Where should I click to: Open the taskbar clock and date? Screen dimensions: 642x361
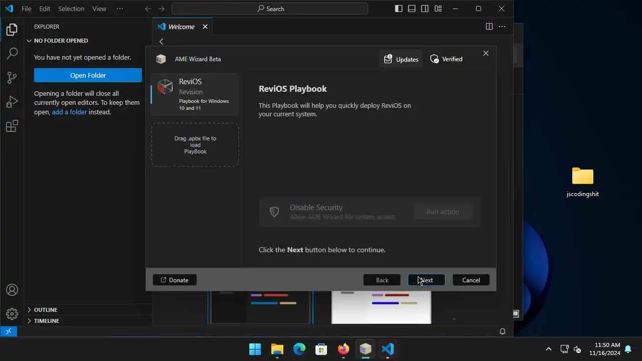(605, 349)
